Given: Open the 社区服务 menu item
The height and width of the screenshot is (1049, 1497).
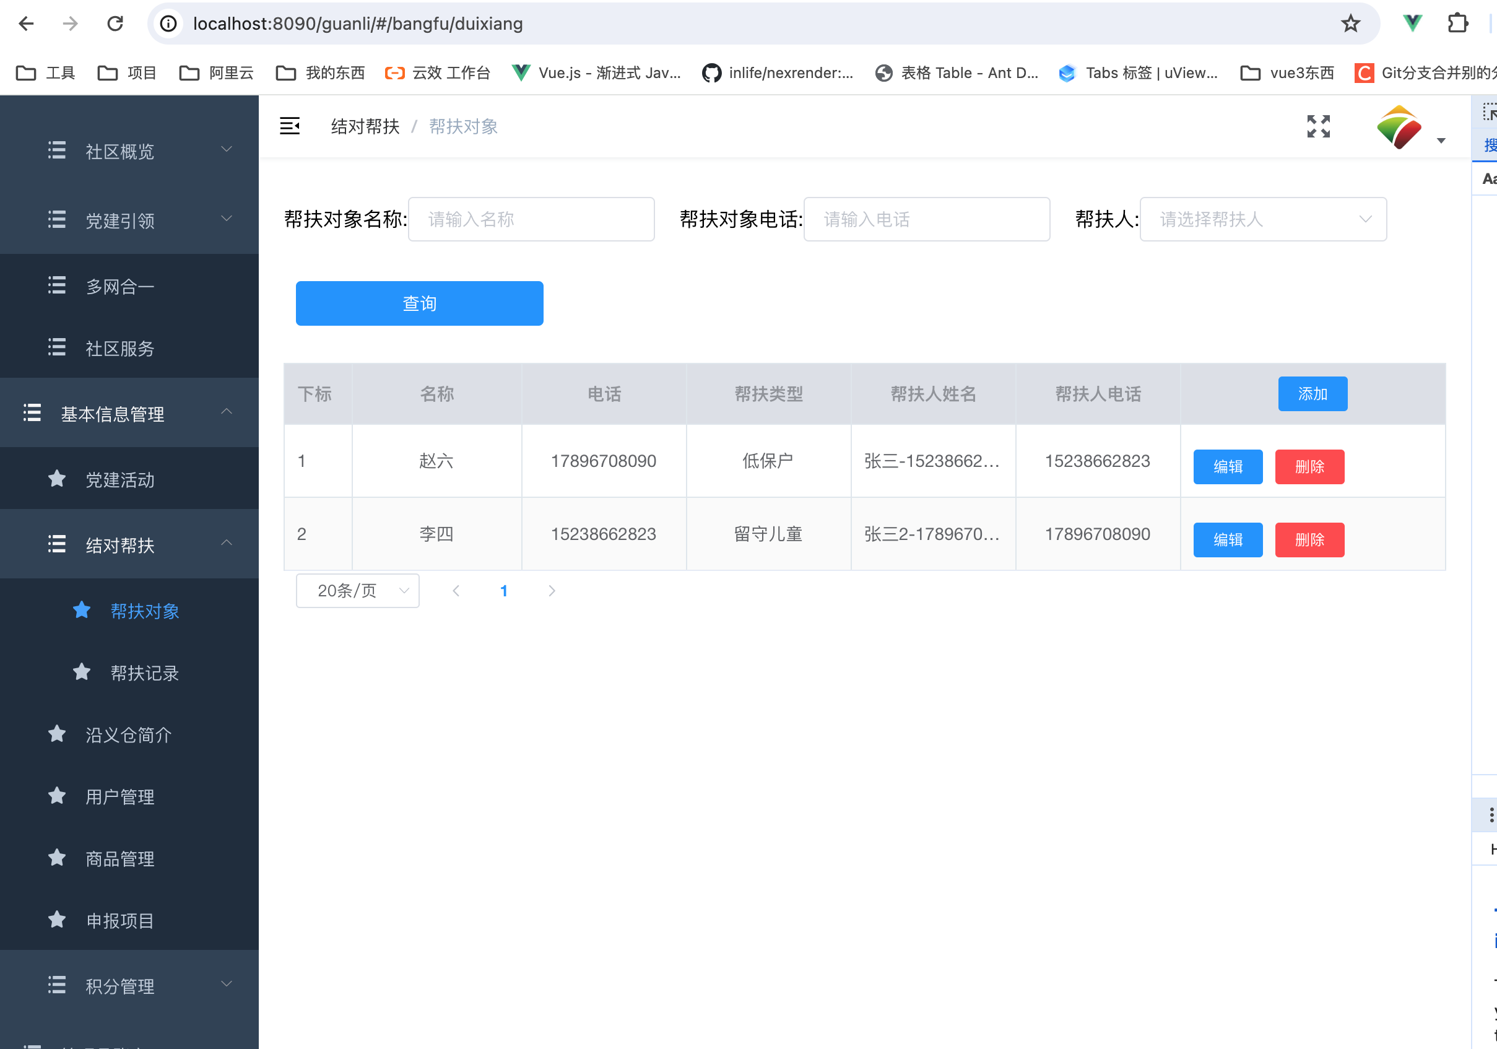Looking at the screenshot, I should point(129,347).
